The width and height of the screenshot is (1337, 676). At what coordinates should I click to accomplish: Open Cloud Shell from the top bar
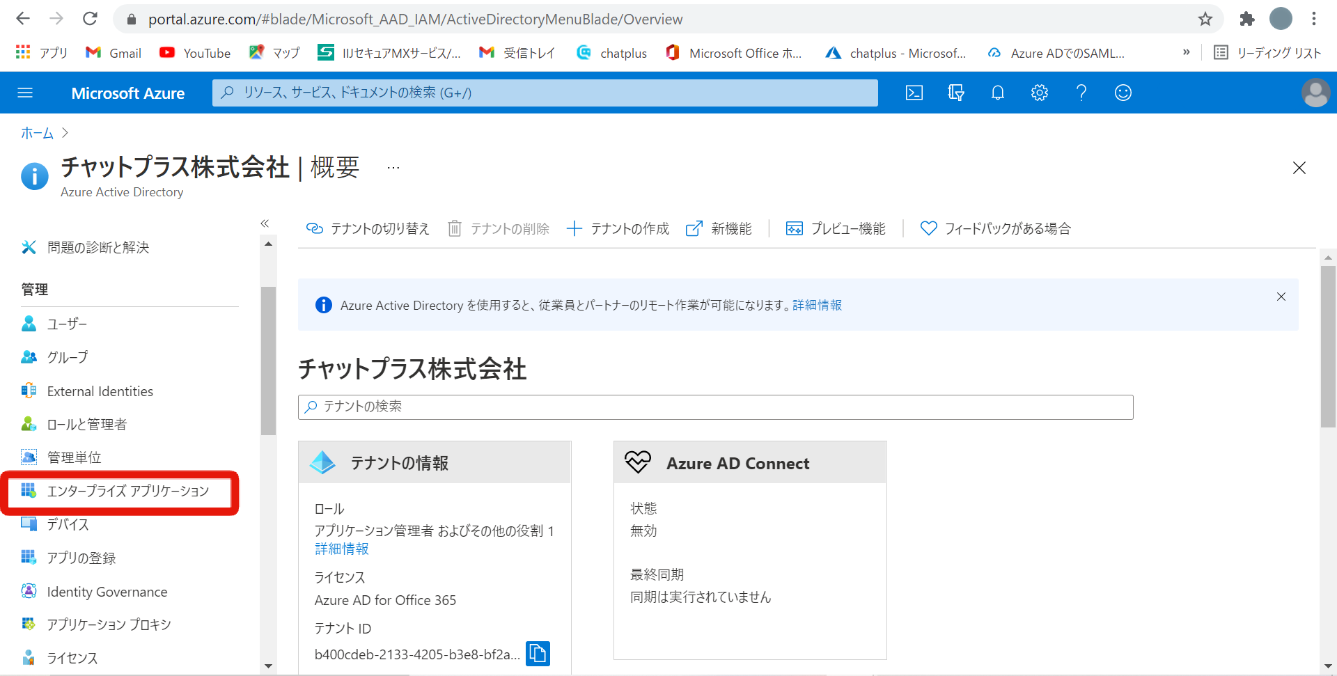coord(914,93)
